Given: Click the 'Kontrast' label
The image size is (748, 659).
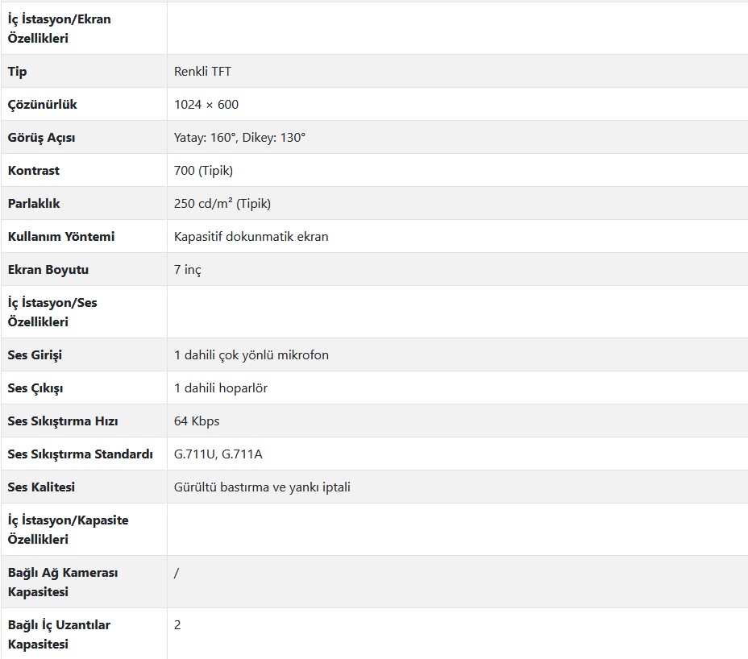Looking at the screenshot, I should pos(34,170).
